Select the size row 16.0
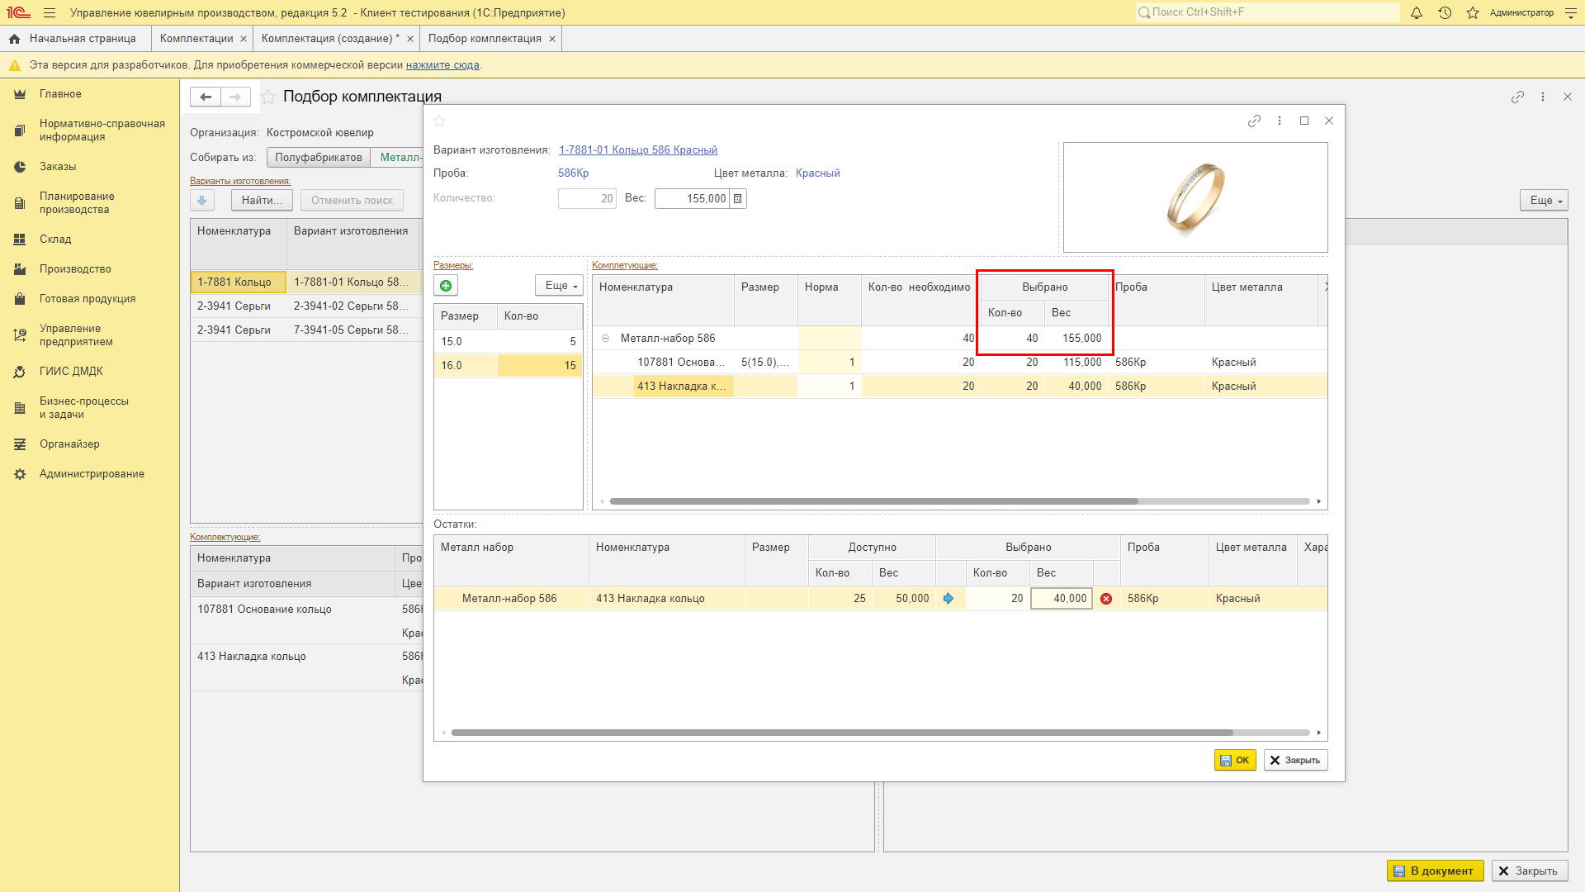 tap(509, 366)
